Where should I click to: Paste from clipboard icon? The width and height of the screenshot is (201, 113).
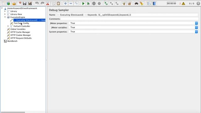tap(58, 3)
